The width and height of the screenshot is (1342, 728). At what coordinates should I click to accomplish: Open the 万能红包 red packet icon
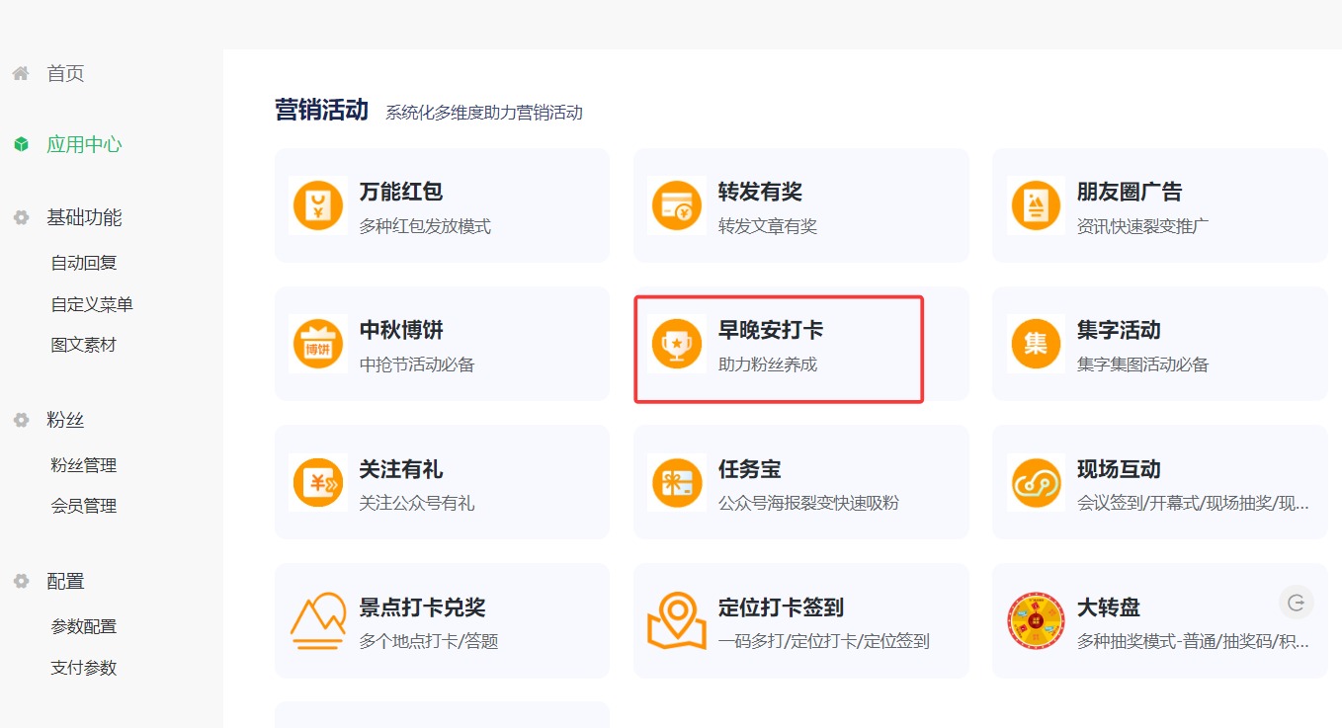317,205
